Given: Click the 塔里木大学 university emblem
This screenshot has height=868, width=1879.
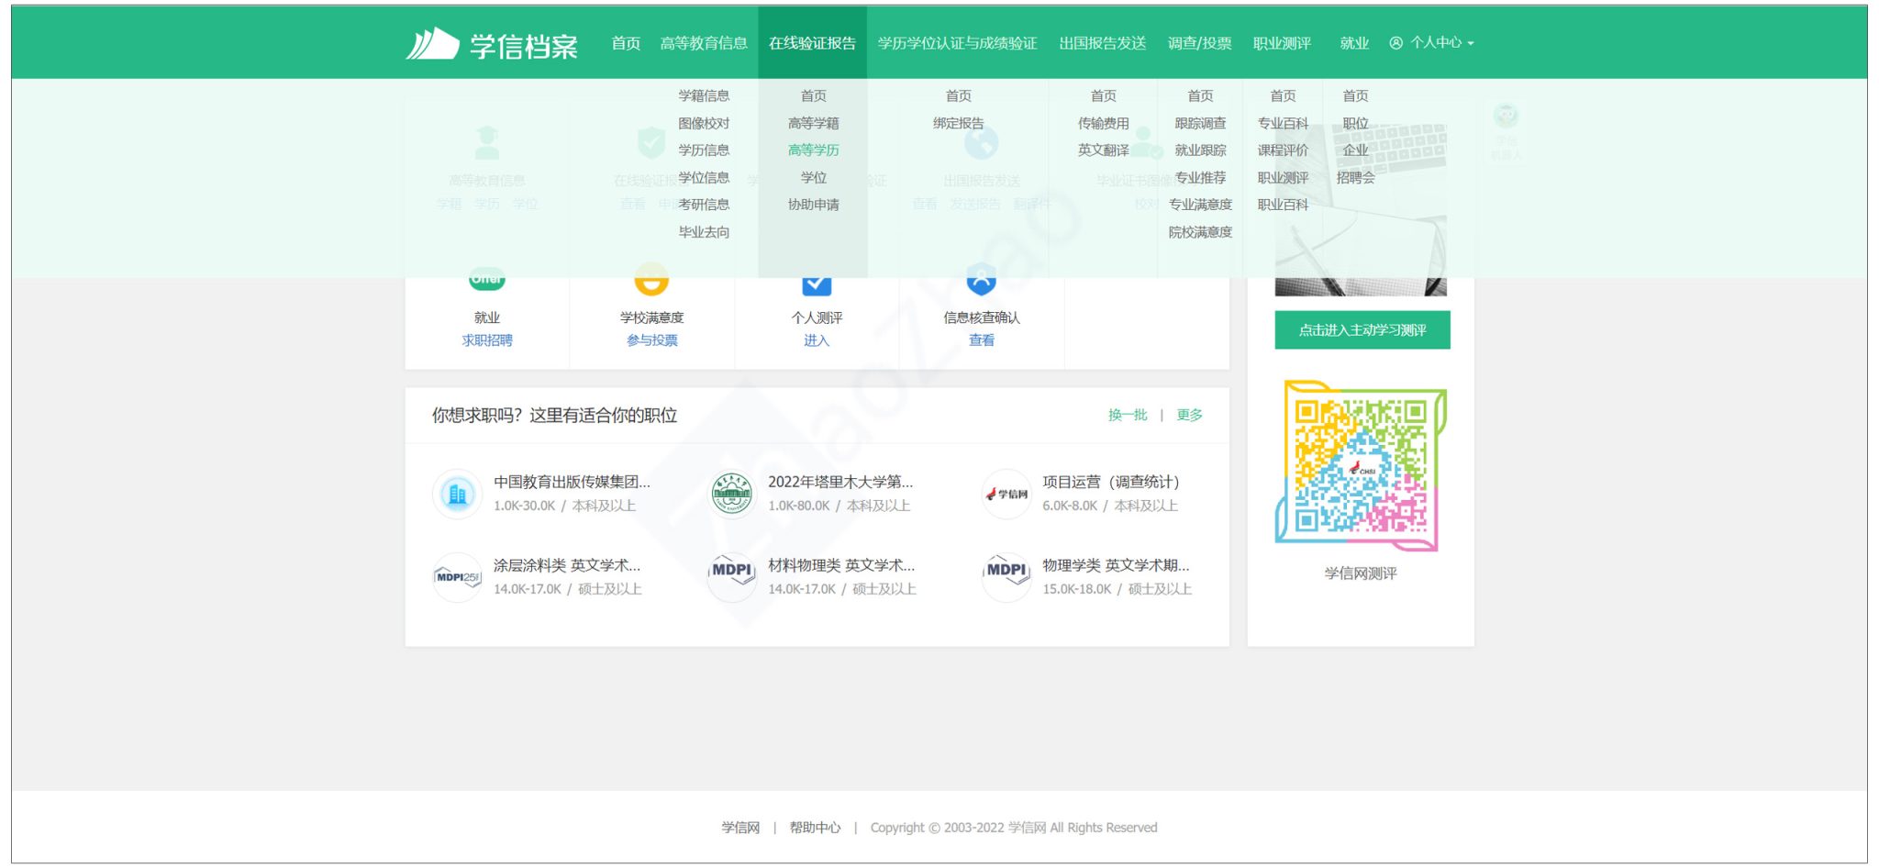Looking at the screenshot, I should pos(731,493).
